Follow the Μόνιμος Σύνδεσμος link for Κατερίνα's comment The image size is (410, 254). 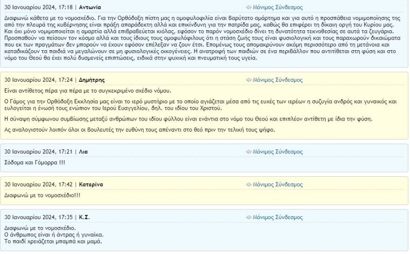(x=277, y=185)
